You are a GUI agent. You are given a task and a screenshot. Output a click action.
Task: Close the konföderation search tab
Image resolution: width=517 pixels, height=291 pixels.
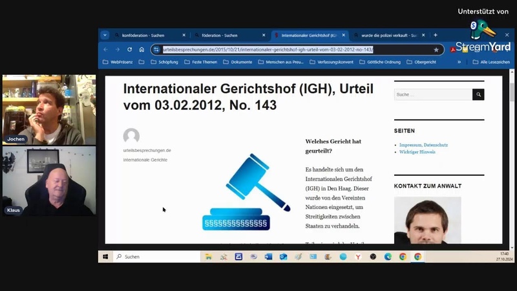tap(184, 35)
